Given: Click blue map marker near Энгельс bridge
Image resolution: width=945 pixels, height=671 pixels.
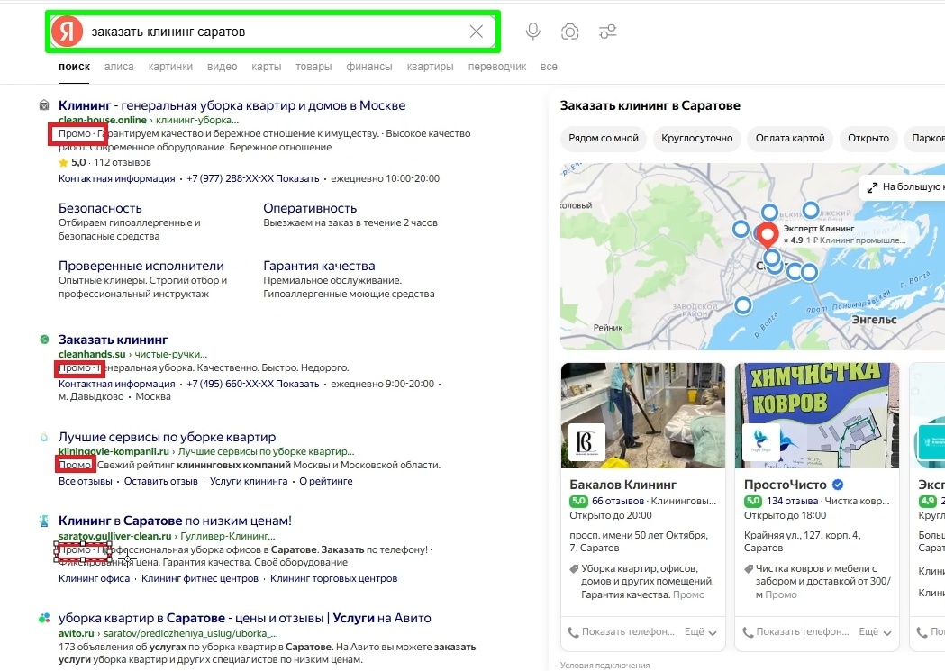Looking at the screenshot, I should 809,272.
